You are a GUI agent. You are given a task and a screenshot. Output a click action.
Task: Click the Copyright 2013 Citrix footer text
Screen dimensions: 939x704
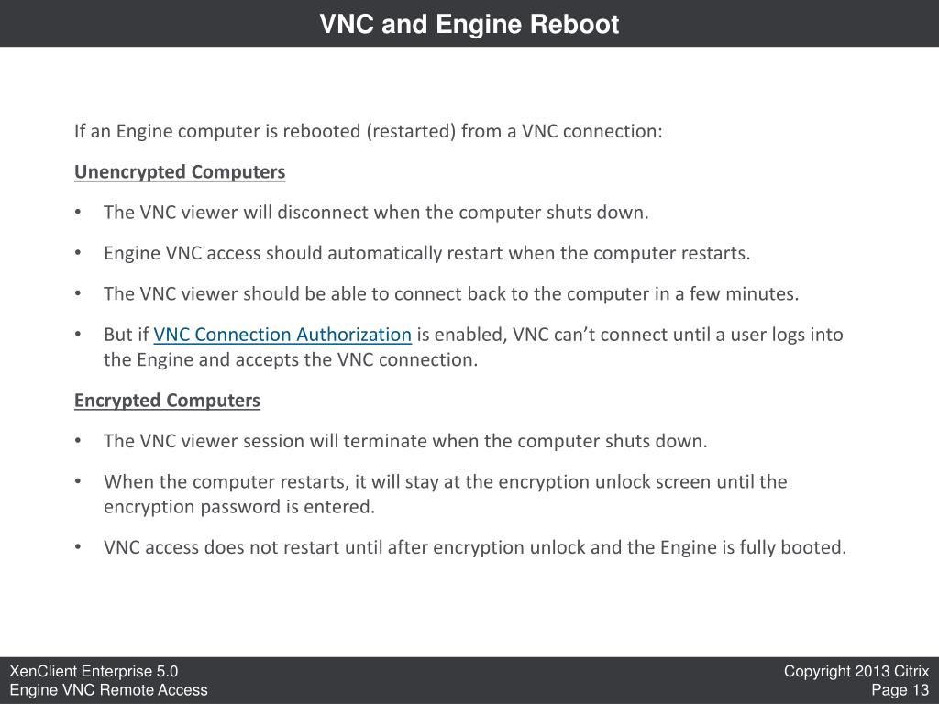point(856,671)
